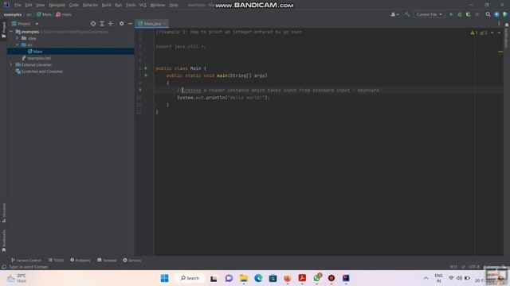Viewport: 510px width, 286px height.
Task: Select External Libraries in project tree
Action: tap(33, 64)
